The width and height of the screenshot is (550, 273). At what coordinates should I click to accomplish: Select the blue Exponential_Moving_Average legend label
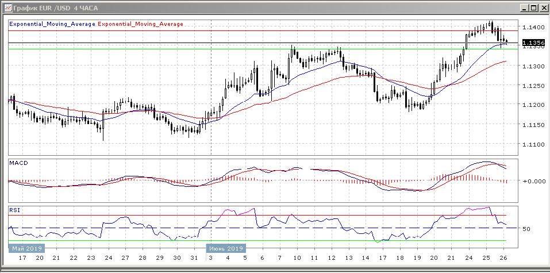(x=52, y=24)
